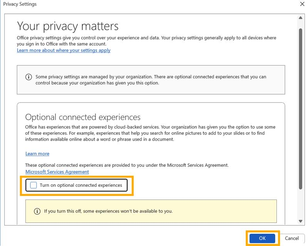Open the Learn more link for connected experiences
The width and height of the screenshot is (308, 246).
pyautogui.click(x=37, y=154)
